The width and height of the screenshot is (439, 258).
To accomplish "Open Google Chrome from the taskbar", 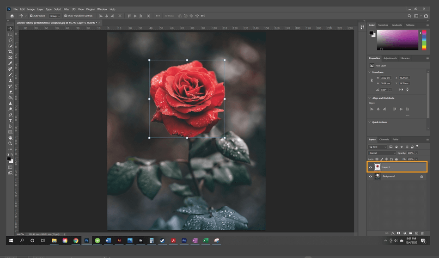I will (x=76, y=240).
